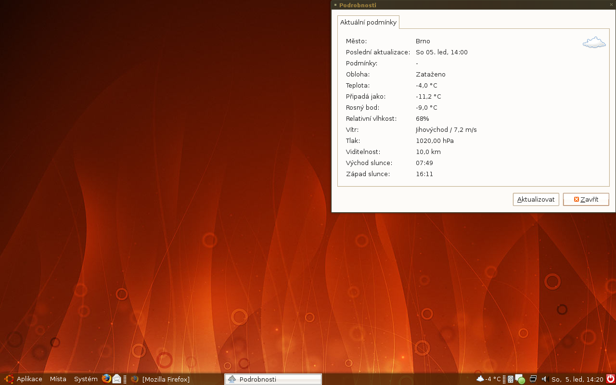
Task: Launch Firefox from the panel launcher icon
Action: (106, 379)
